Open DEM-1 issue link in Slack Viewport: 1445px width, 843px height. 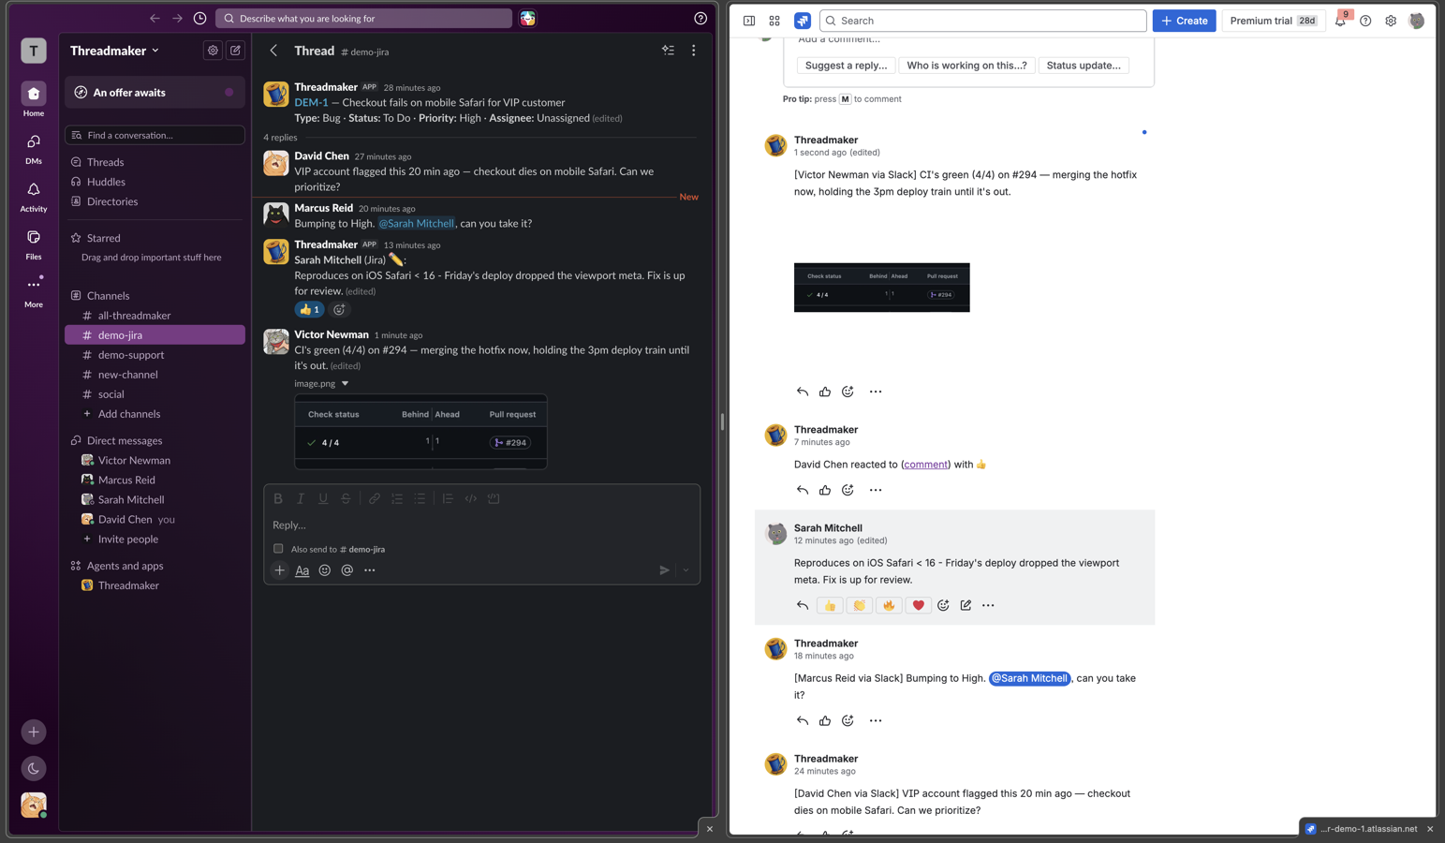click(311, 102)
